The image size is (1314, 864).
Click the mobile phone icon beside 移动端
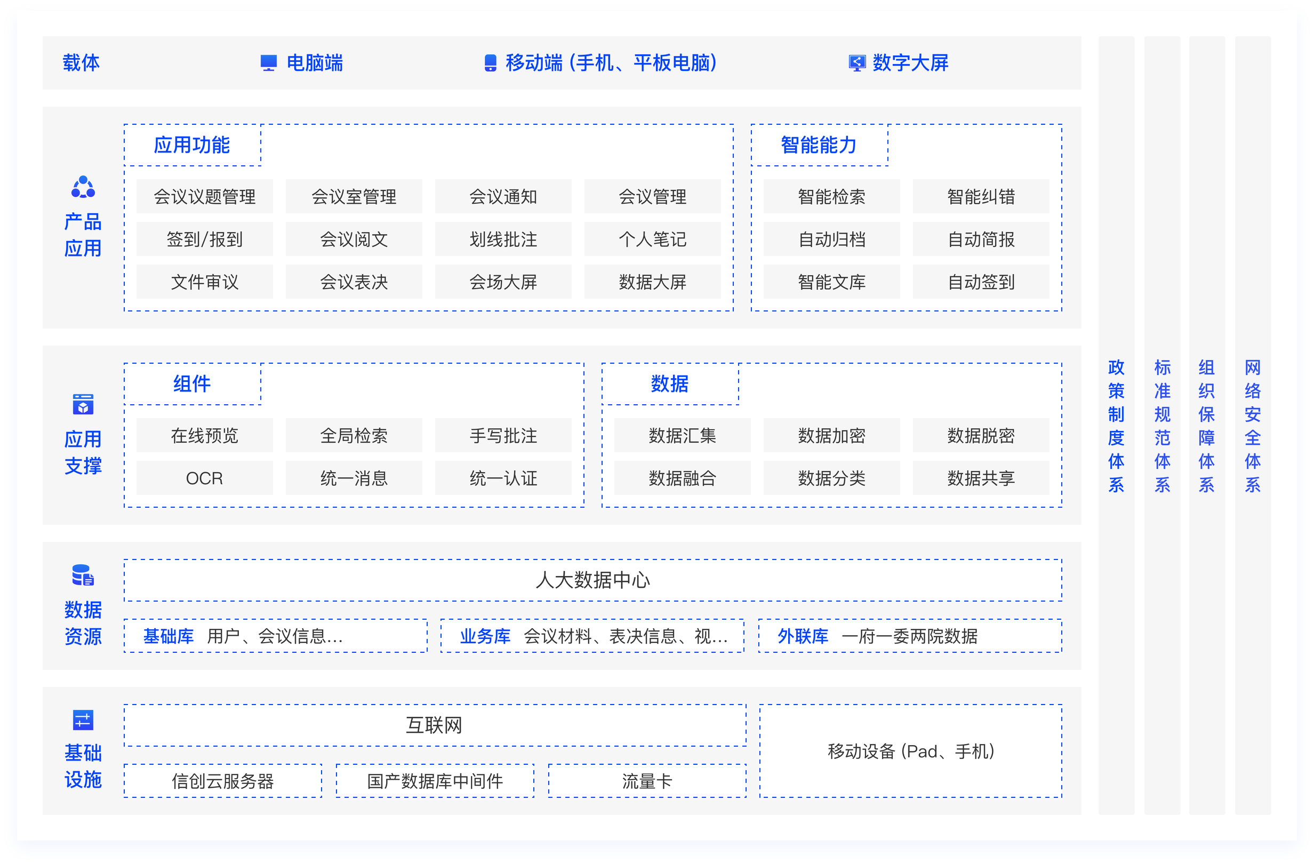[490, 63]
